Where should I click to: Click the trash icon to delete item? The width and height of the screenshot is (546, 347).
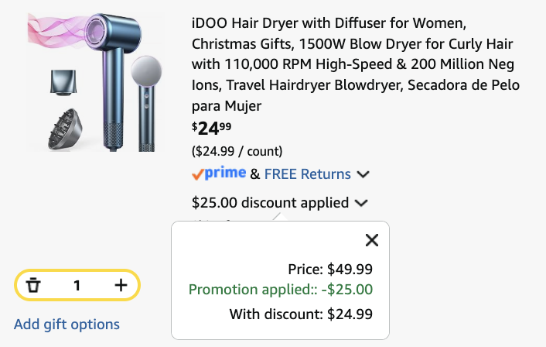33,285
